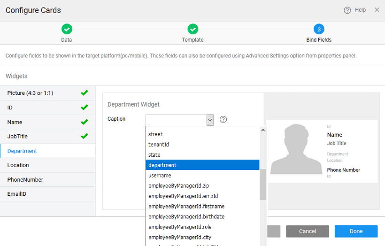Open the Location widget item
The width and height of the screenshot is (385, 246).
pos(18,165)
